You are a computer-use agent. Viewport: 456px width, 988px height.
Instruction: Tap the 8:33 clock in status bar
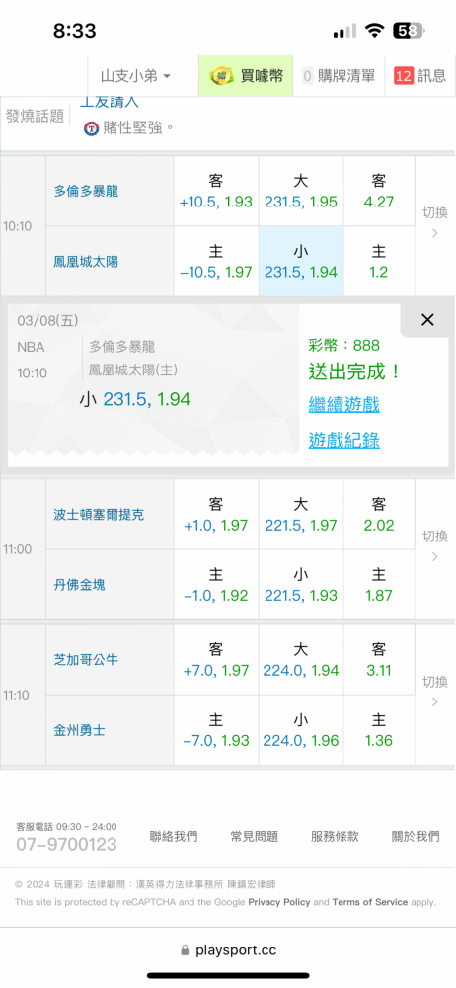[x=74, y=31]
